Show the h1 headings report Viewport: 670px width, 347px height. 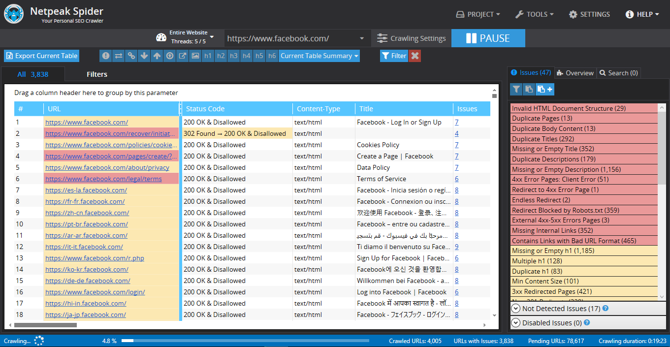(x=208, y=56)
